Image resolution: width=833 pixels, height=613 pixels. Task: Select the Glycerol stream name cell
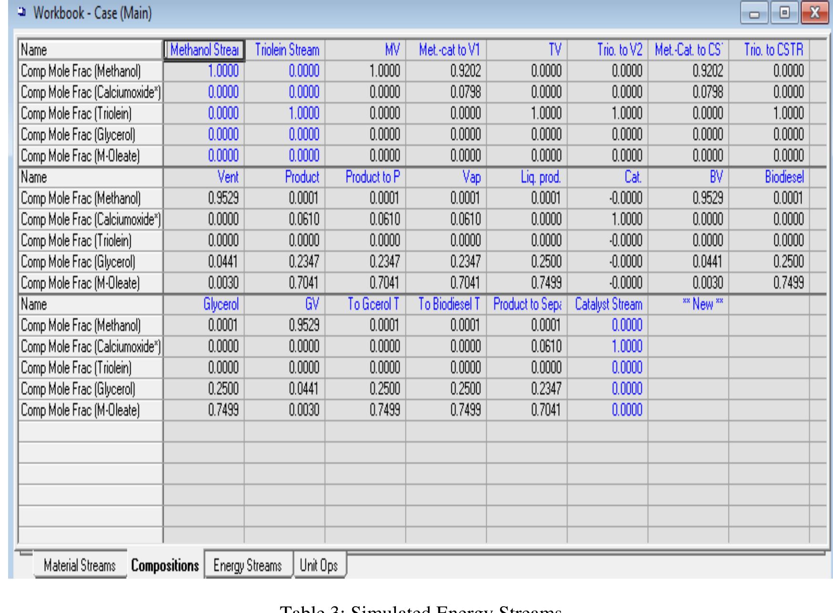[x=204, y=304]
